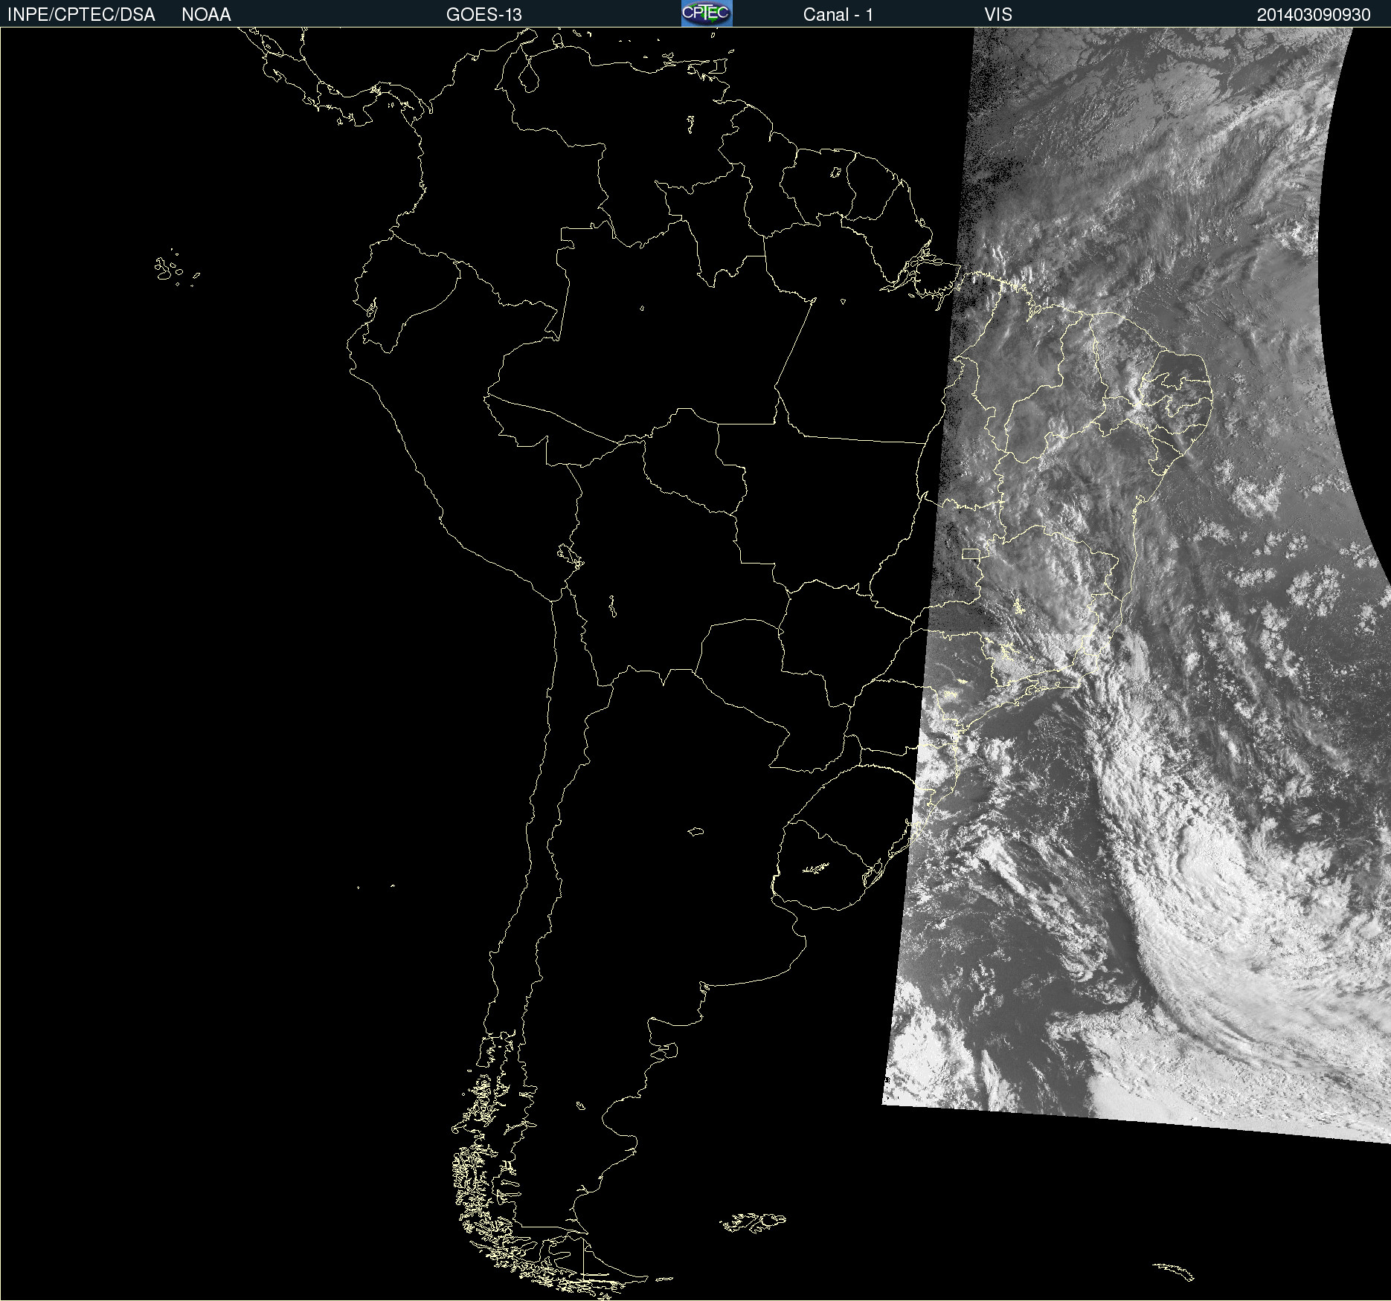Click the CPTEC logo in header
Image resolution: width=1391 pixels, height=1301 pixels.
coord(707,13)
